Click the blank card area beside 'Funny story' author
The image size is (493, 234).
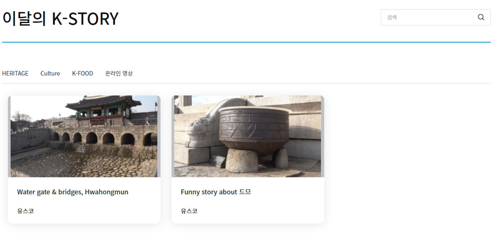(x=267, y=211)
